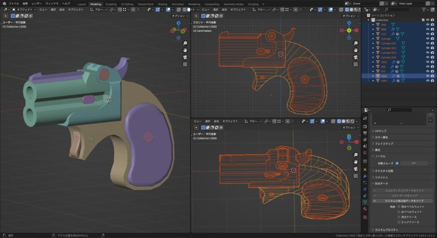
Task: Open オプション button in the left viewport
Action: tap(178, 16)
